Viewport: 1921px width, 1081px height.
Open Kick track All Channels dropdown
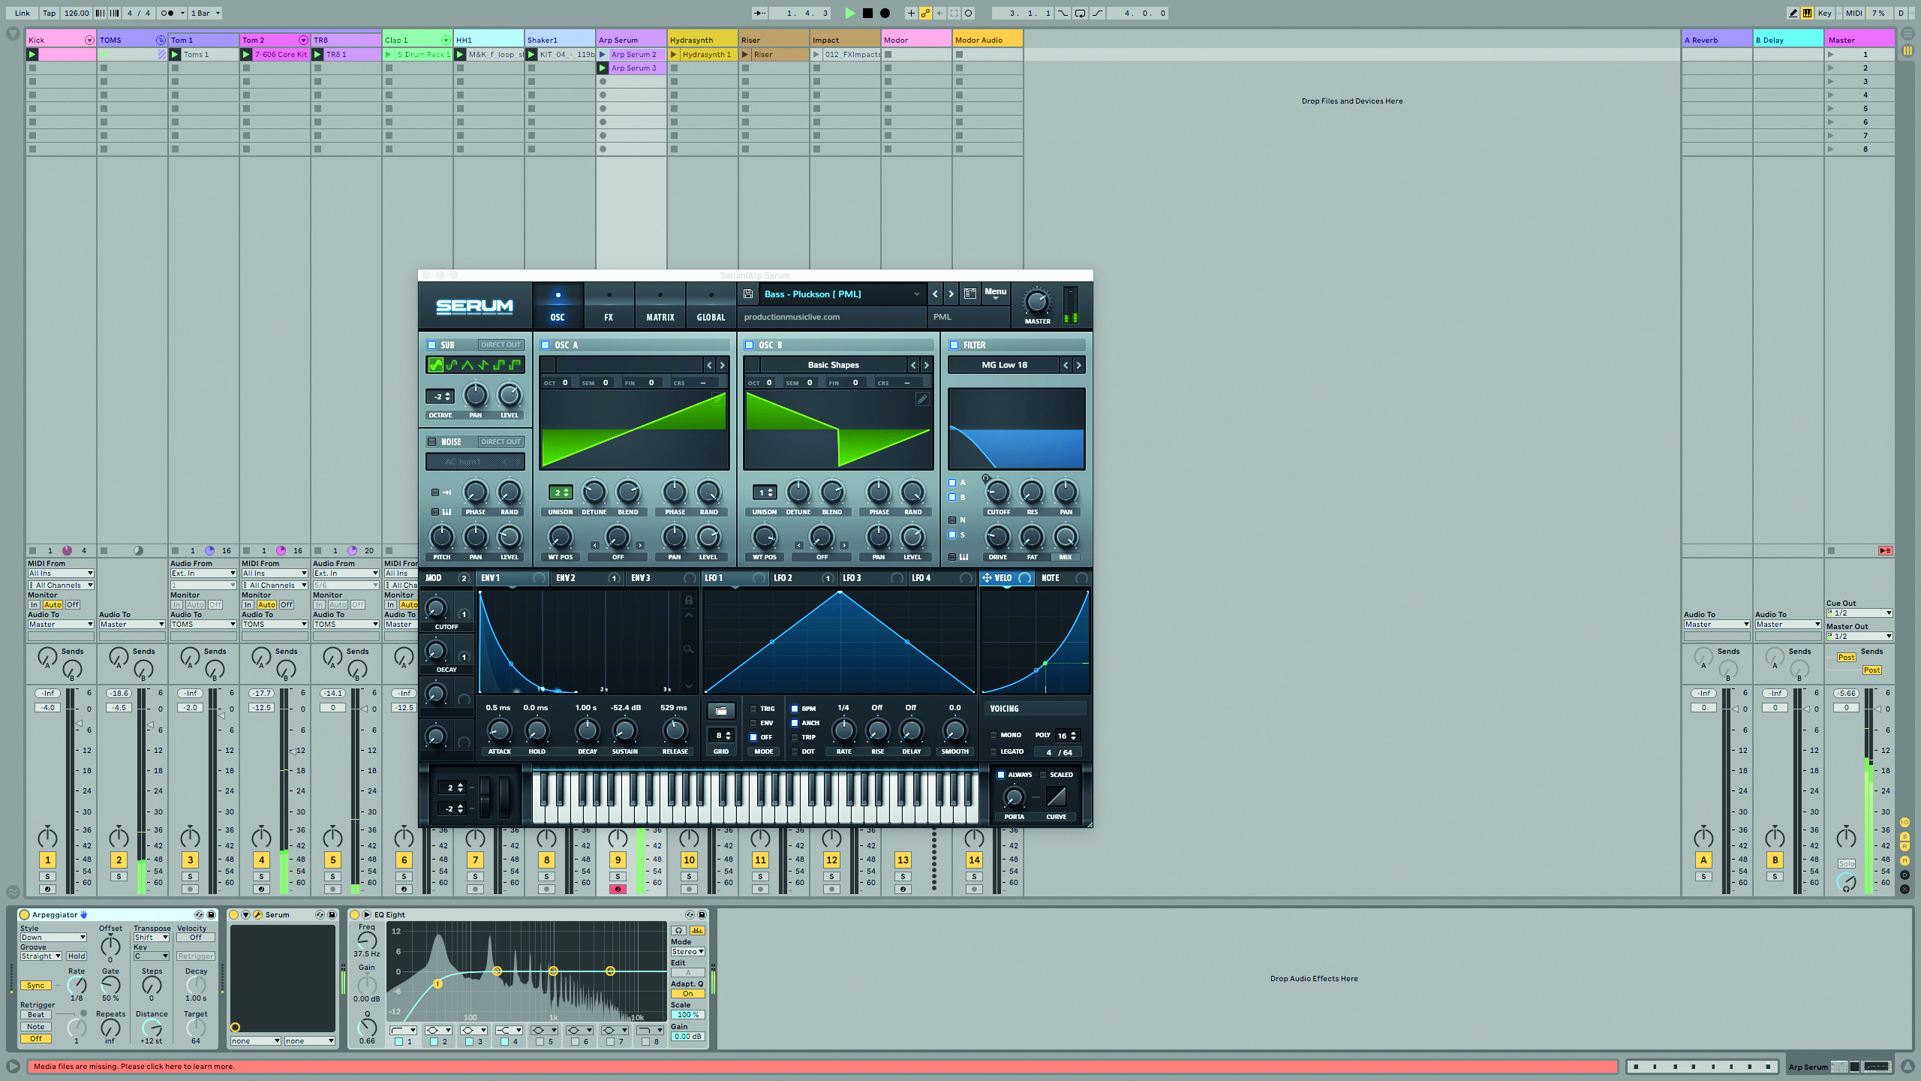tap(61, 586)
